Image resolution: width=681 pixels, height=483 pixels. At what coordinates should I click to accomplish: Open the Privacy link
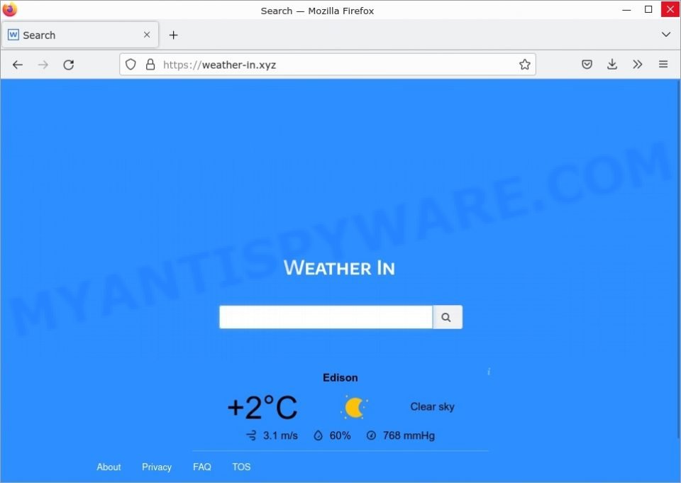[157, 467]
